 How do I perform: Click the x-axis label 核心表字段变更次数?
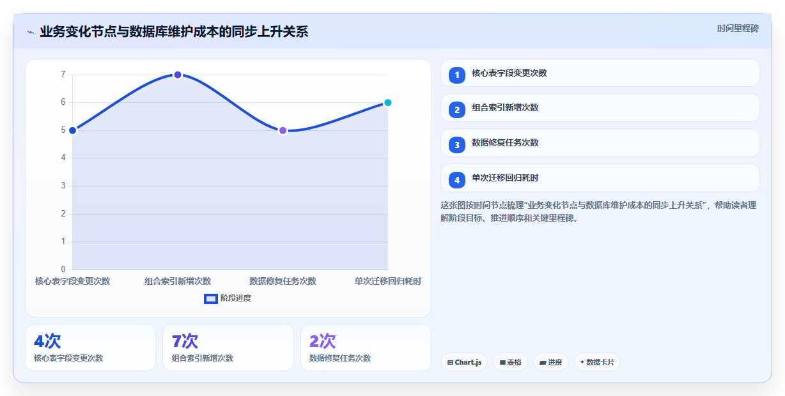[73, 281]
